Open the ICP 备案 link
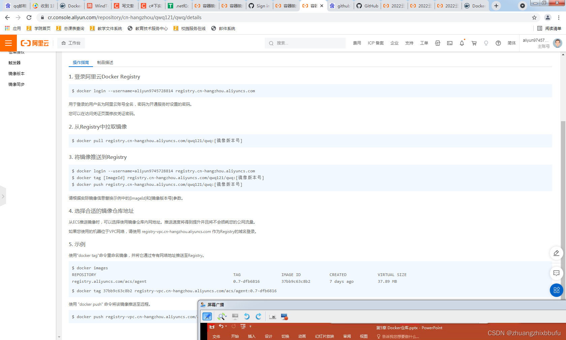Image resolution: width=566 pixels, height=340 pixels. 376,43
